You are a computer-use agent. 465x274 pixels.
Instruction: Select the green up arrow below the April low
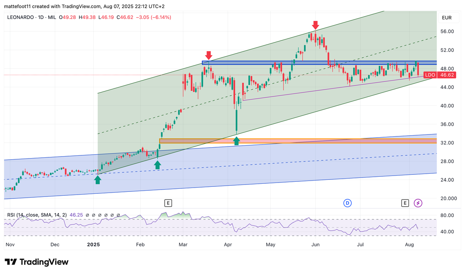coord(236,141)
